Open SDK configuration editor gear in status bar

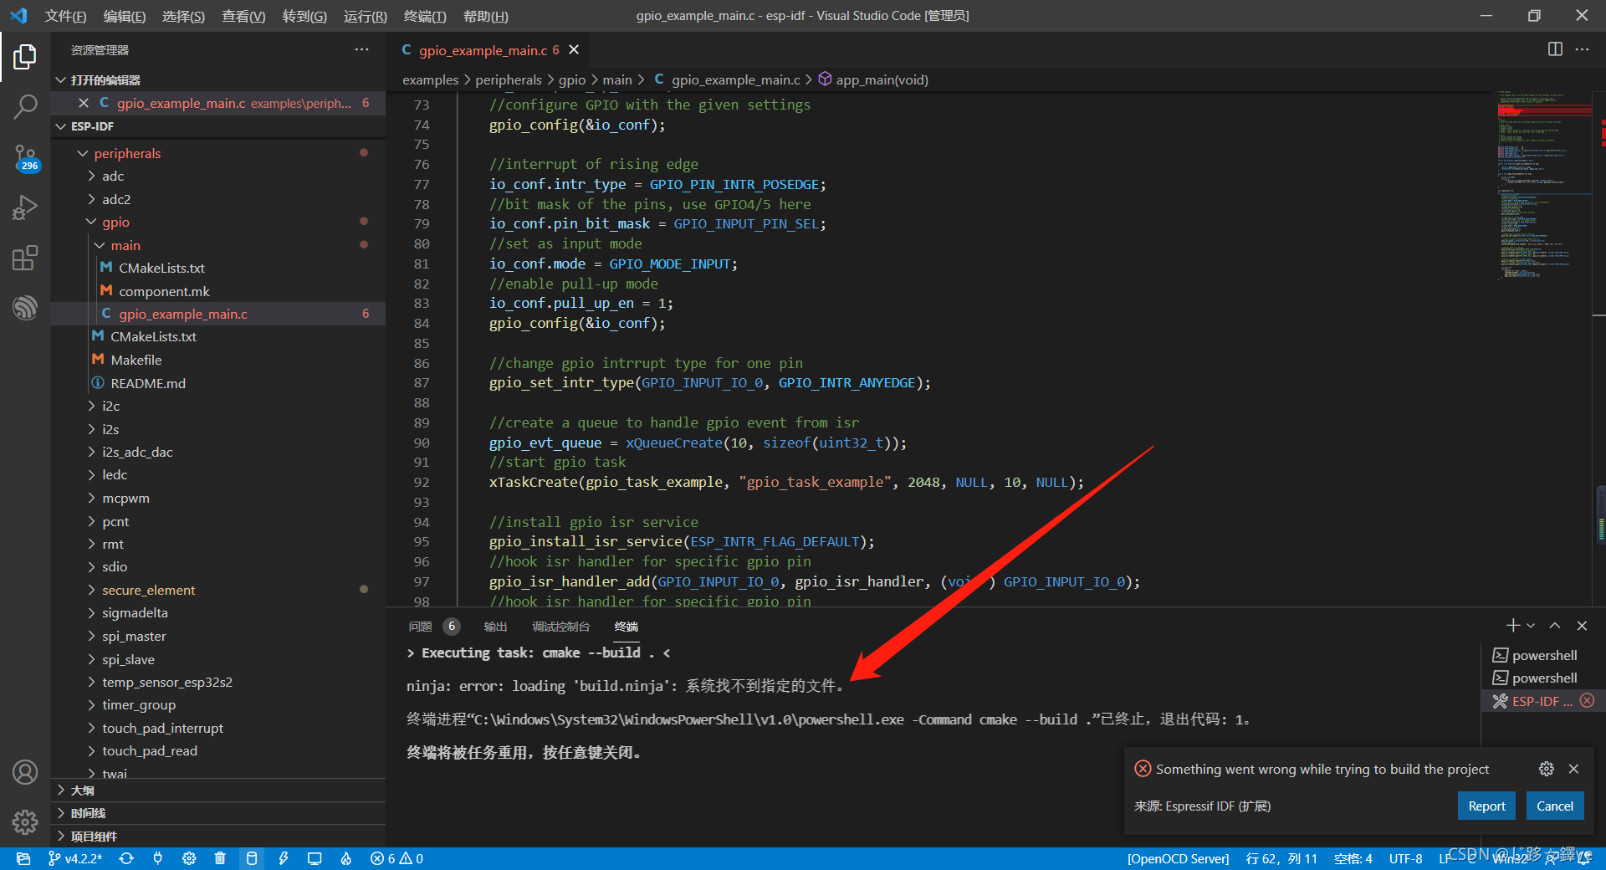point(189,858)
